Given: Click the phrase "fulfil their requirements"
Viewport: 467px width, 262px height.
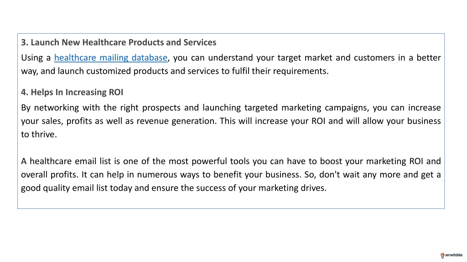Looking at the screenshot, I should point(279,71).
